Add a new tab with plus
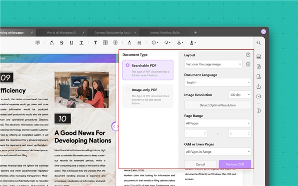 [x=195, y=33]
